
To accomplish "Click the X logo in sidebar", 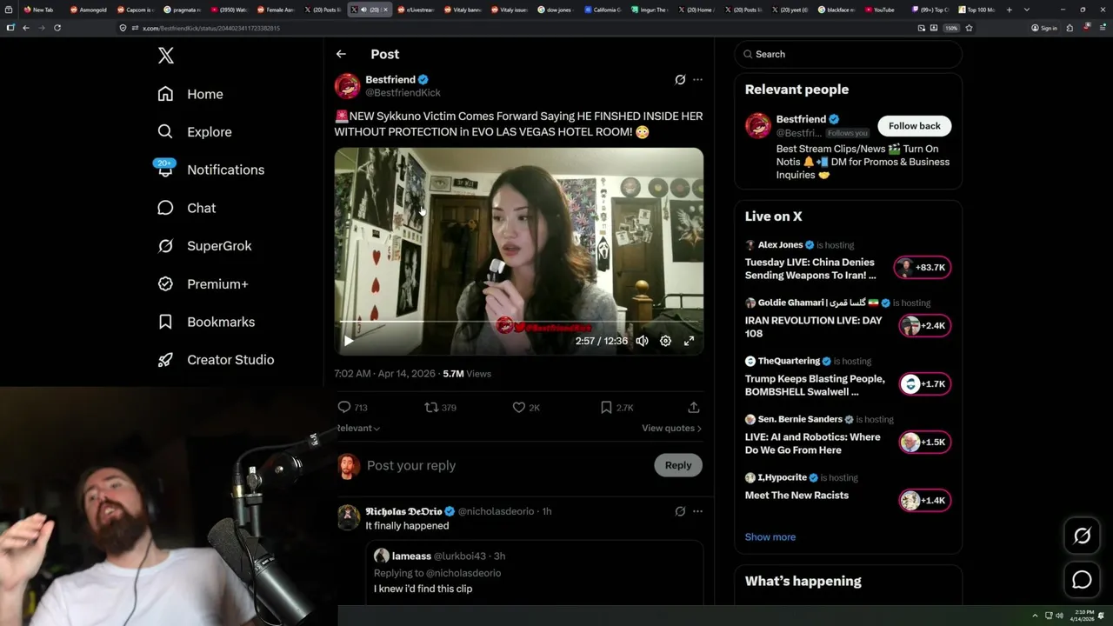I will click(x=166, y=56).
